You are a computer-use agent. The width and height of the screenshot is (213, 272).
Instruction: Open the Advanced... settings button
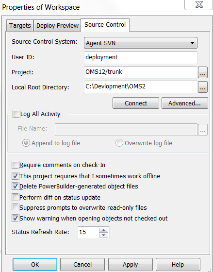point(184,103)
